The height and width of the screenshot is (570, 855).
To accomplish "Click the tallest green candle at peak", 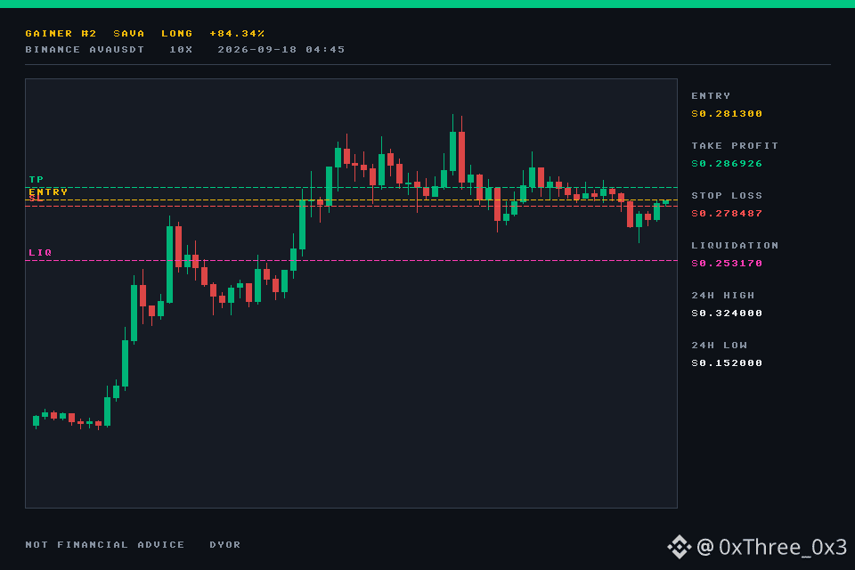I will [452, 151].
